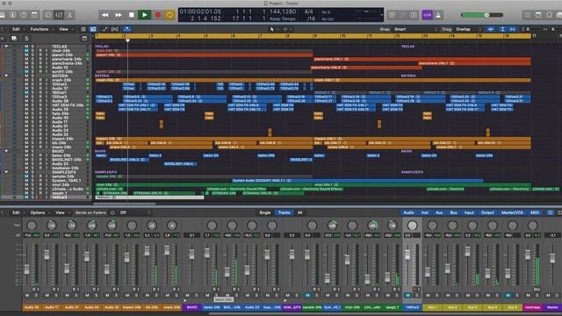Switch mixer to wide channel strip icon

559,212
